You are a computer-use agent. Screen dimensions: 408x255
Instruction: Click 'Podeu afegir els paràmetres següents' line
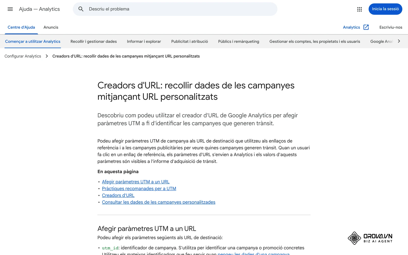click(160, 238)
